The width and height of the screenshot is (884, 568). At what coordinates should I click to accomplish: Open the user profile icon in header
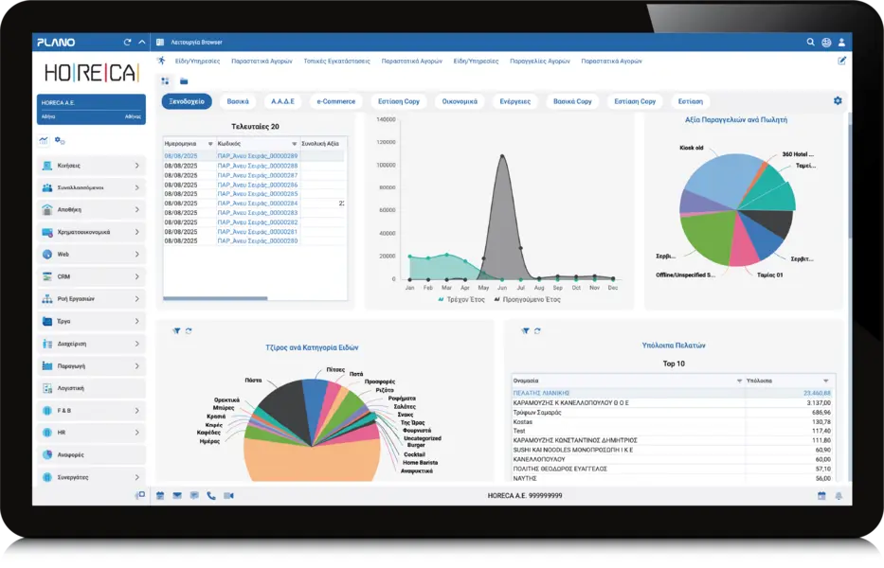pos(841,43)
